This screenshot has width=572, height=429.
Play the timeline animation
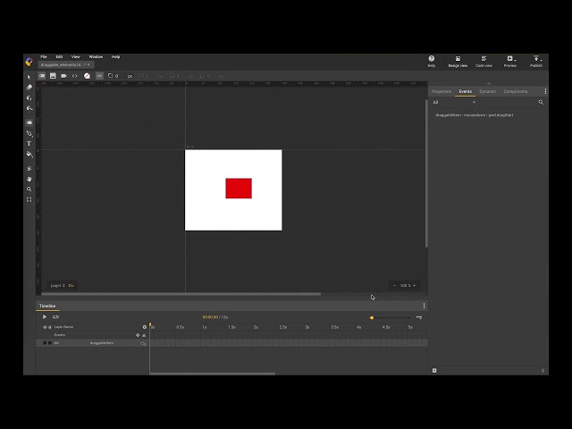pyautogui.click(x=45, y=316)
